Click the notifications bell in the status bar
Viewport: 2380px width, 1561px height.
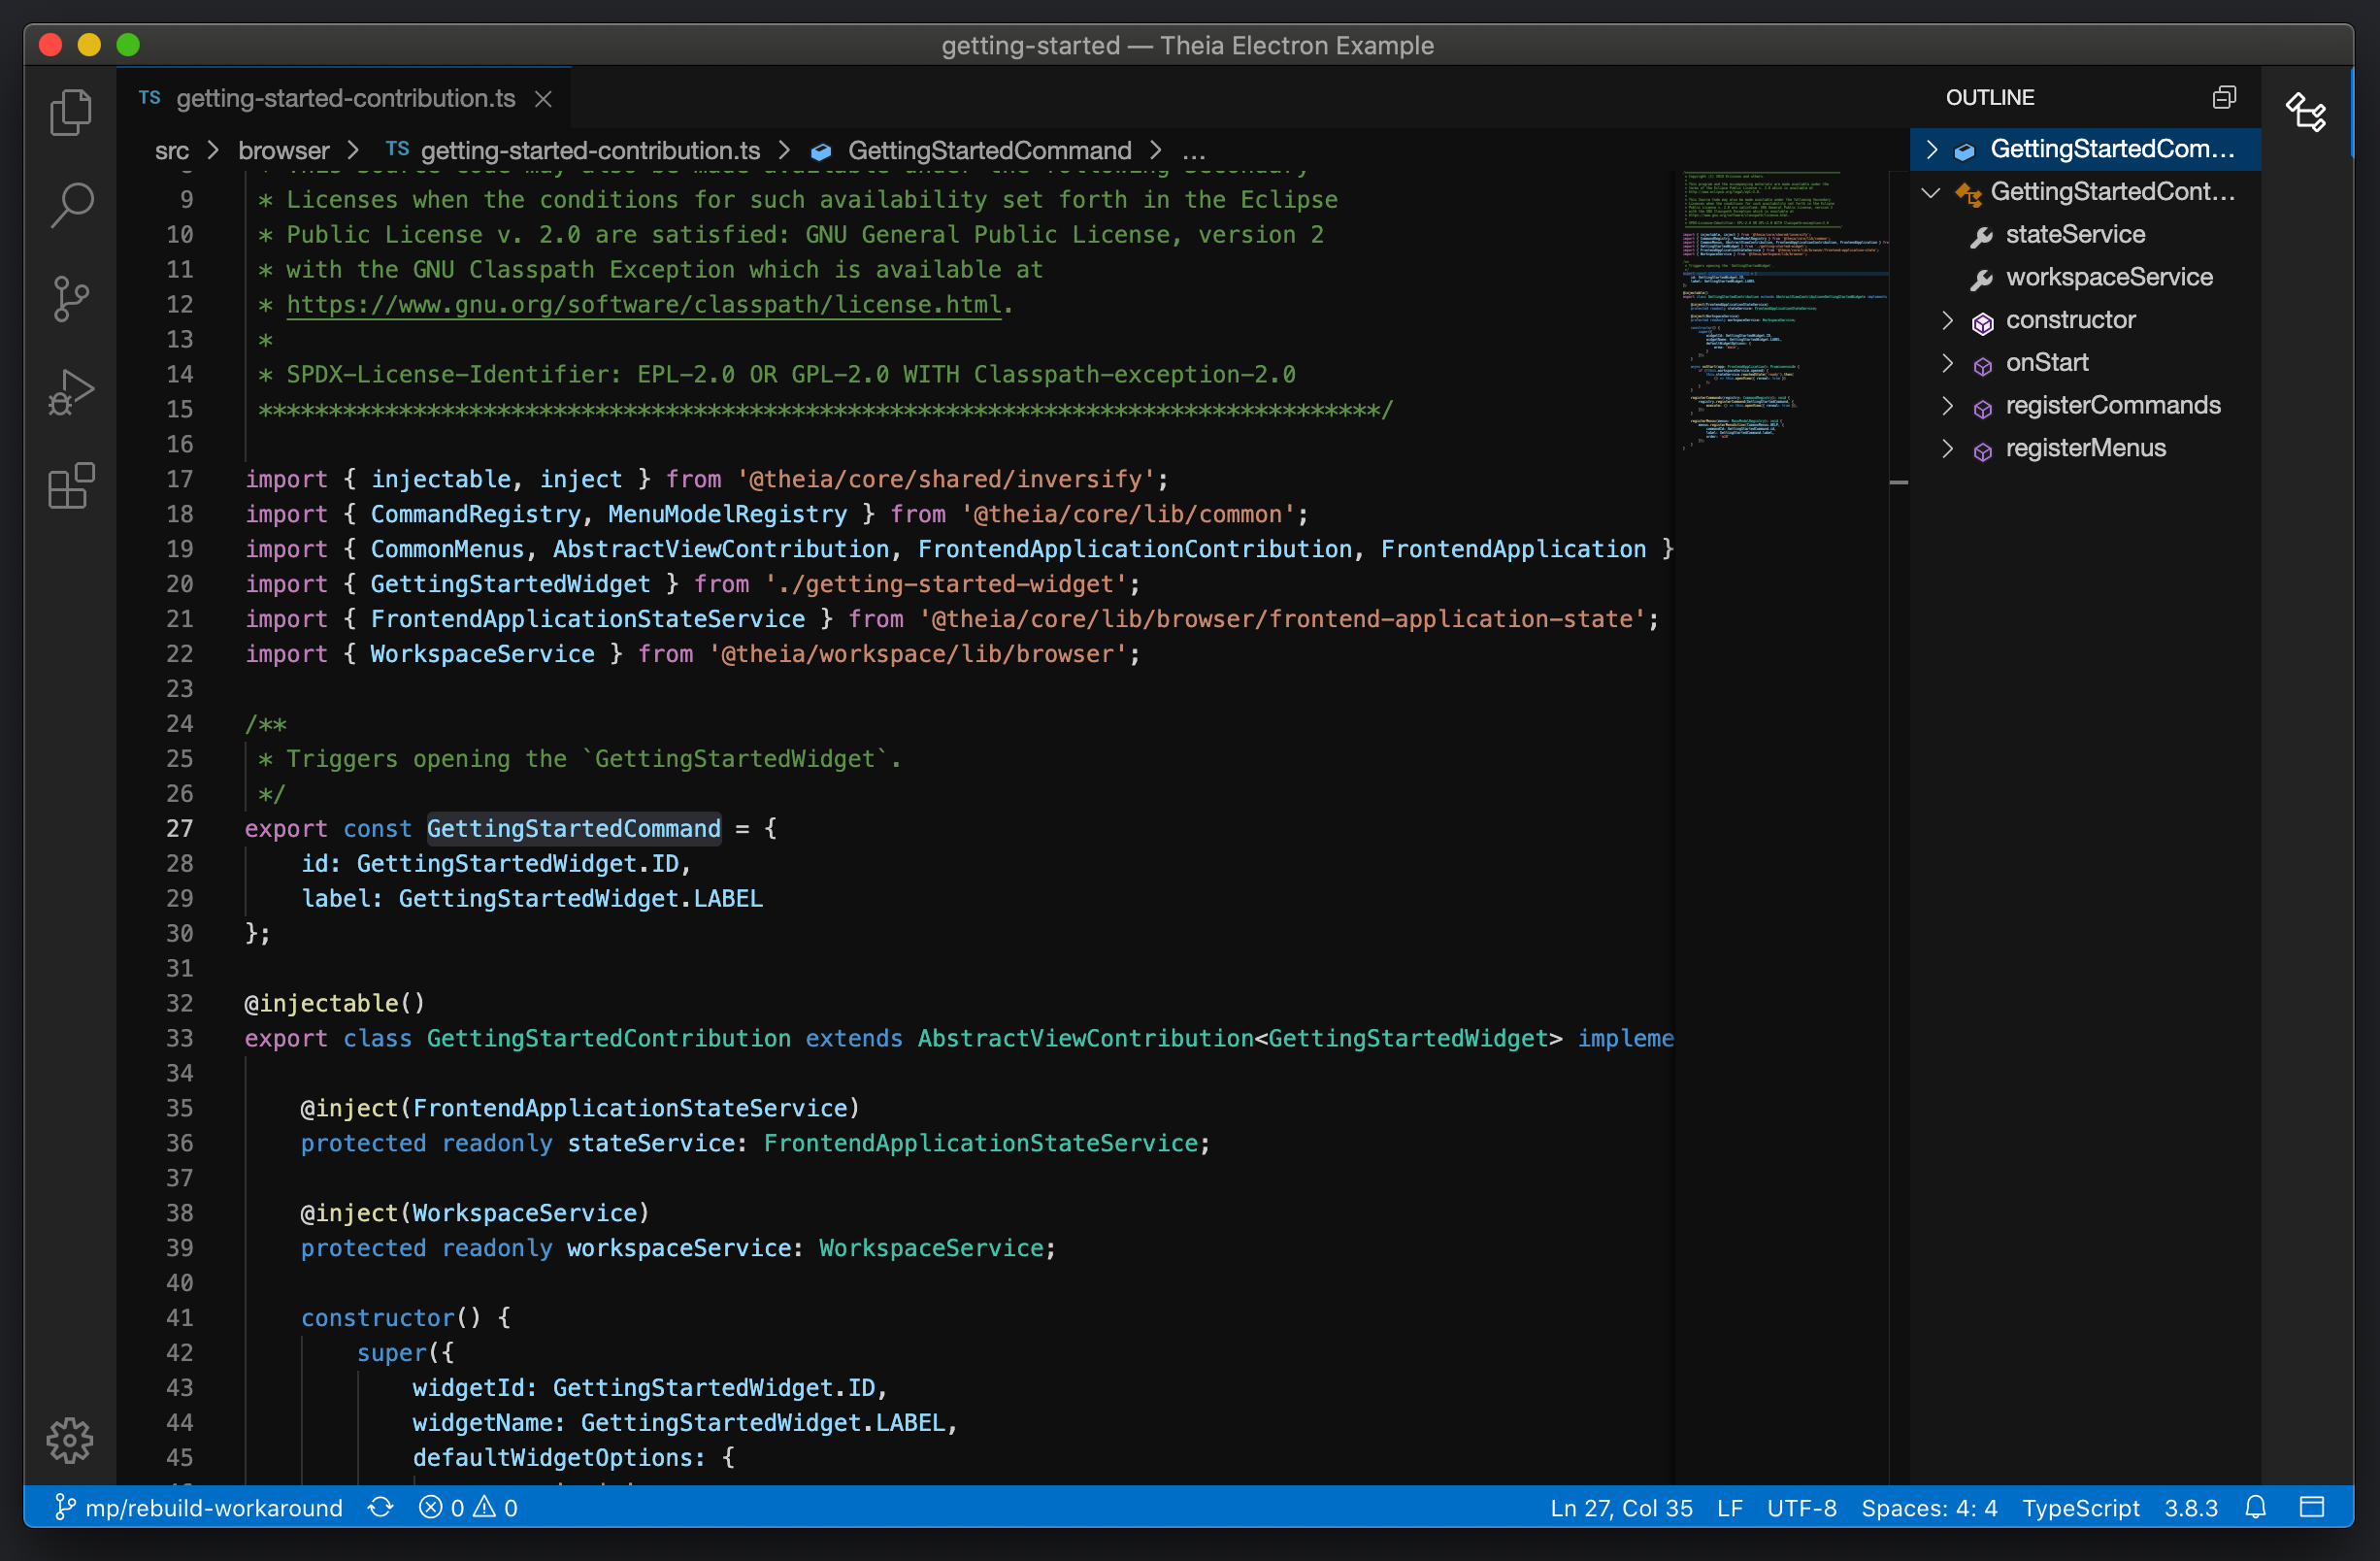click(x=2257, y=1508)
